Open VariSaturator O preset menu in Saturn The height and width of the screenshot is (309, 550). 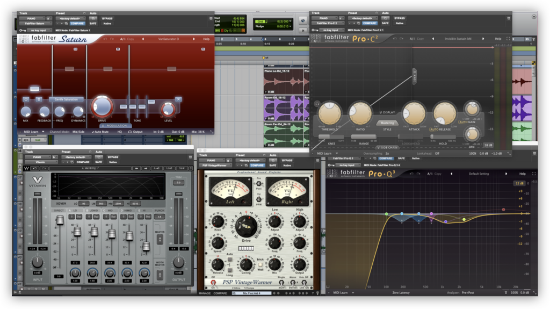tap(168, 39)
